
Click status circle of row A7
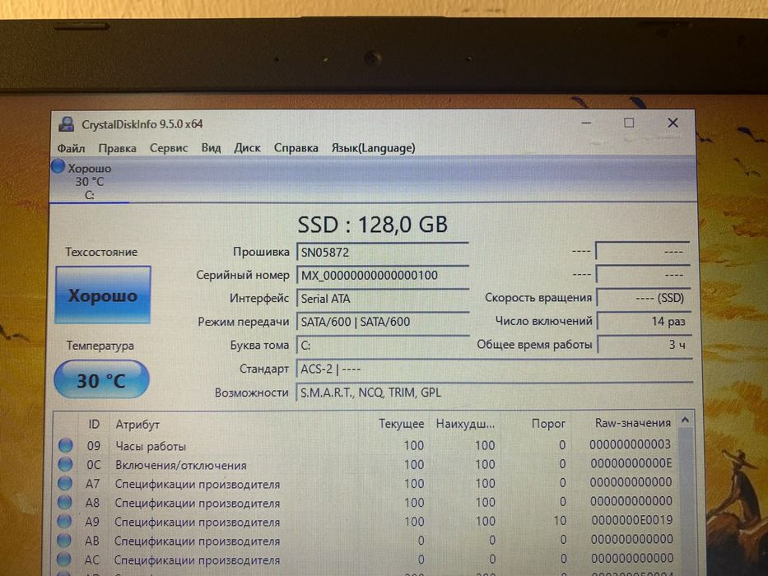click(x=65, y=483)
